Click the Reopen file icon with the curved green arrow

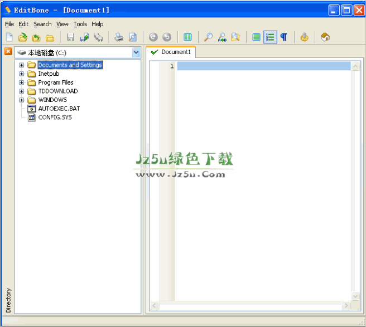pyautogui.click(x=36, y=37)
